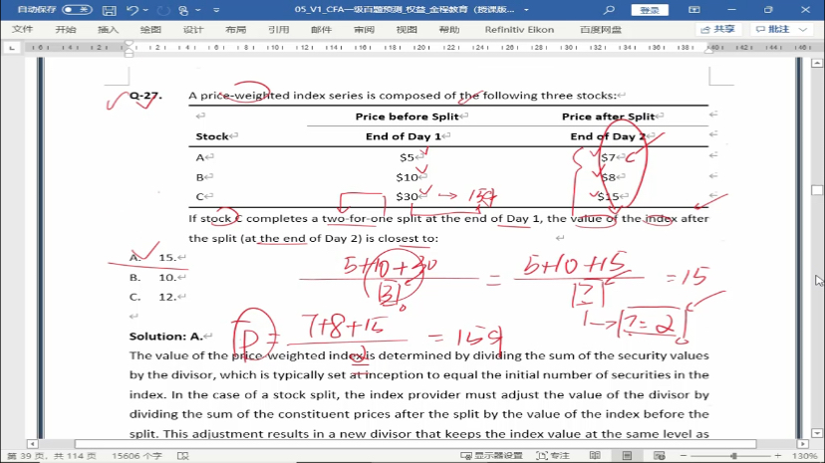
Task: Click the 登录 sign-in button
Action: coord(650,10)
